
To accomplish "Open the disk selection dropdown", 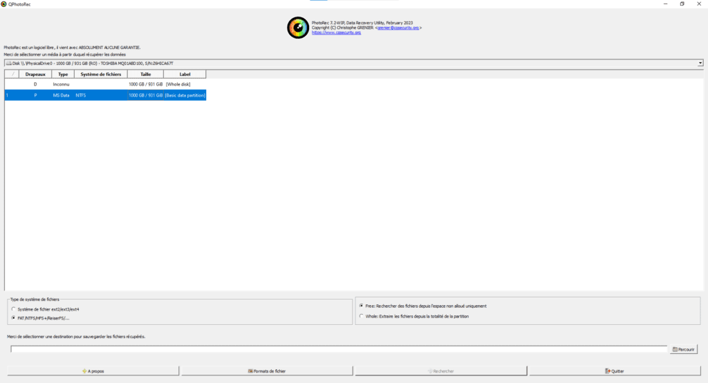I will [353, 63].
